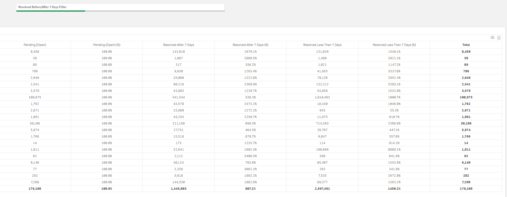The height and width of the screenshot is (197, 507).
Task: Select the 8888.2% cell
Action: point(394,150)
